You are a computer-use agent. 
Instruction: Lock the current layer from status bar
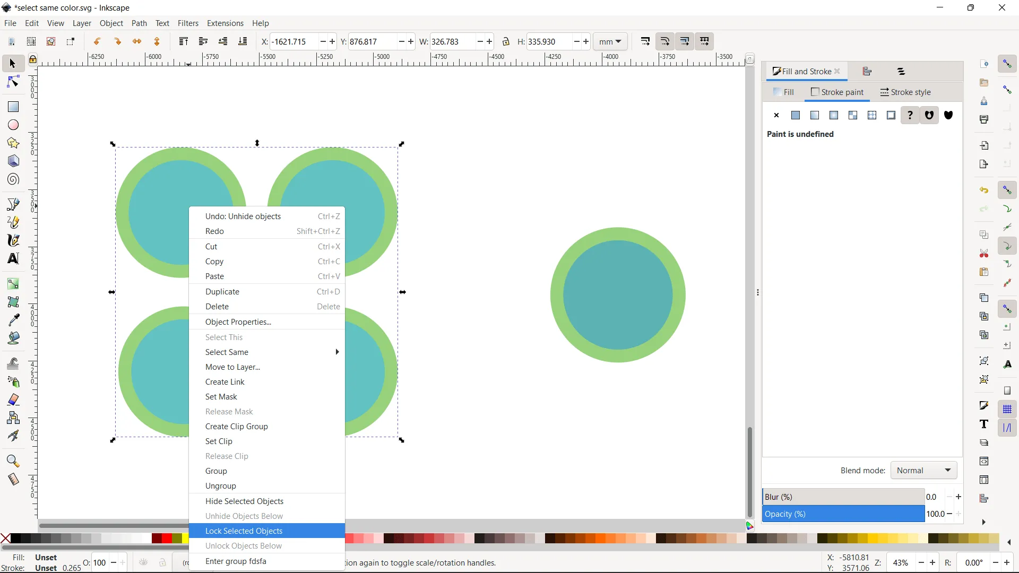coord(162,562)
